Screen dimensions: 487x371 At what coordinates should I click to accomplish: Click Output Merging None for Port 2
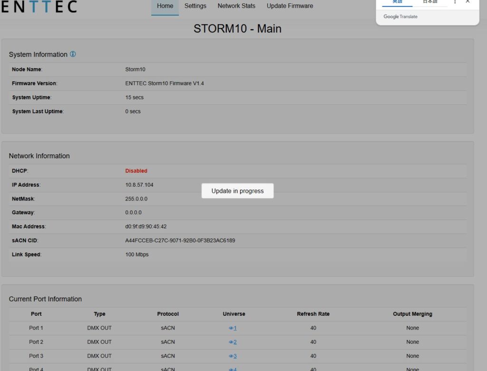coord(412,342)
